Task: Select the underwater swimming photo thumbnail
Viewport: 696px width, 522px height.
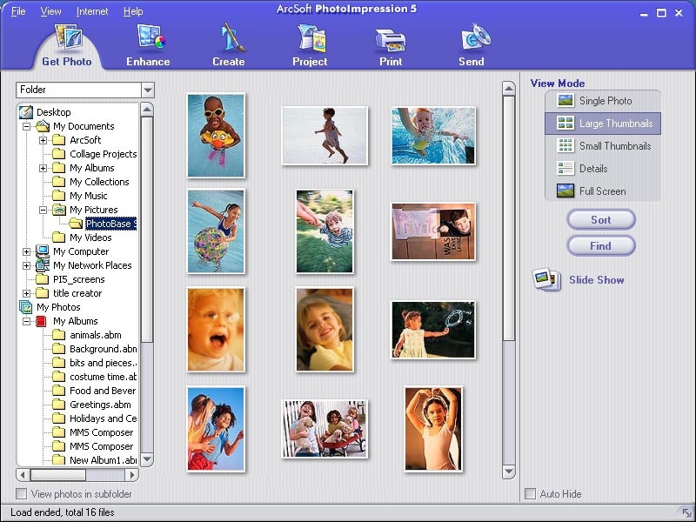Action: tap(432, 135)
